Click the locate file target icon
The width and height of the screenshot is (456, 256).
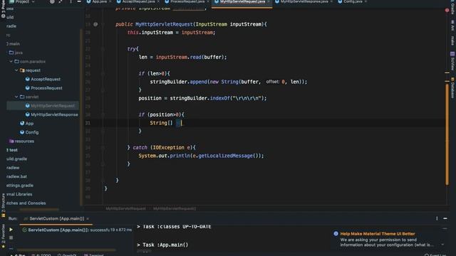(x=52, y=1)
